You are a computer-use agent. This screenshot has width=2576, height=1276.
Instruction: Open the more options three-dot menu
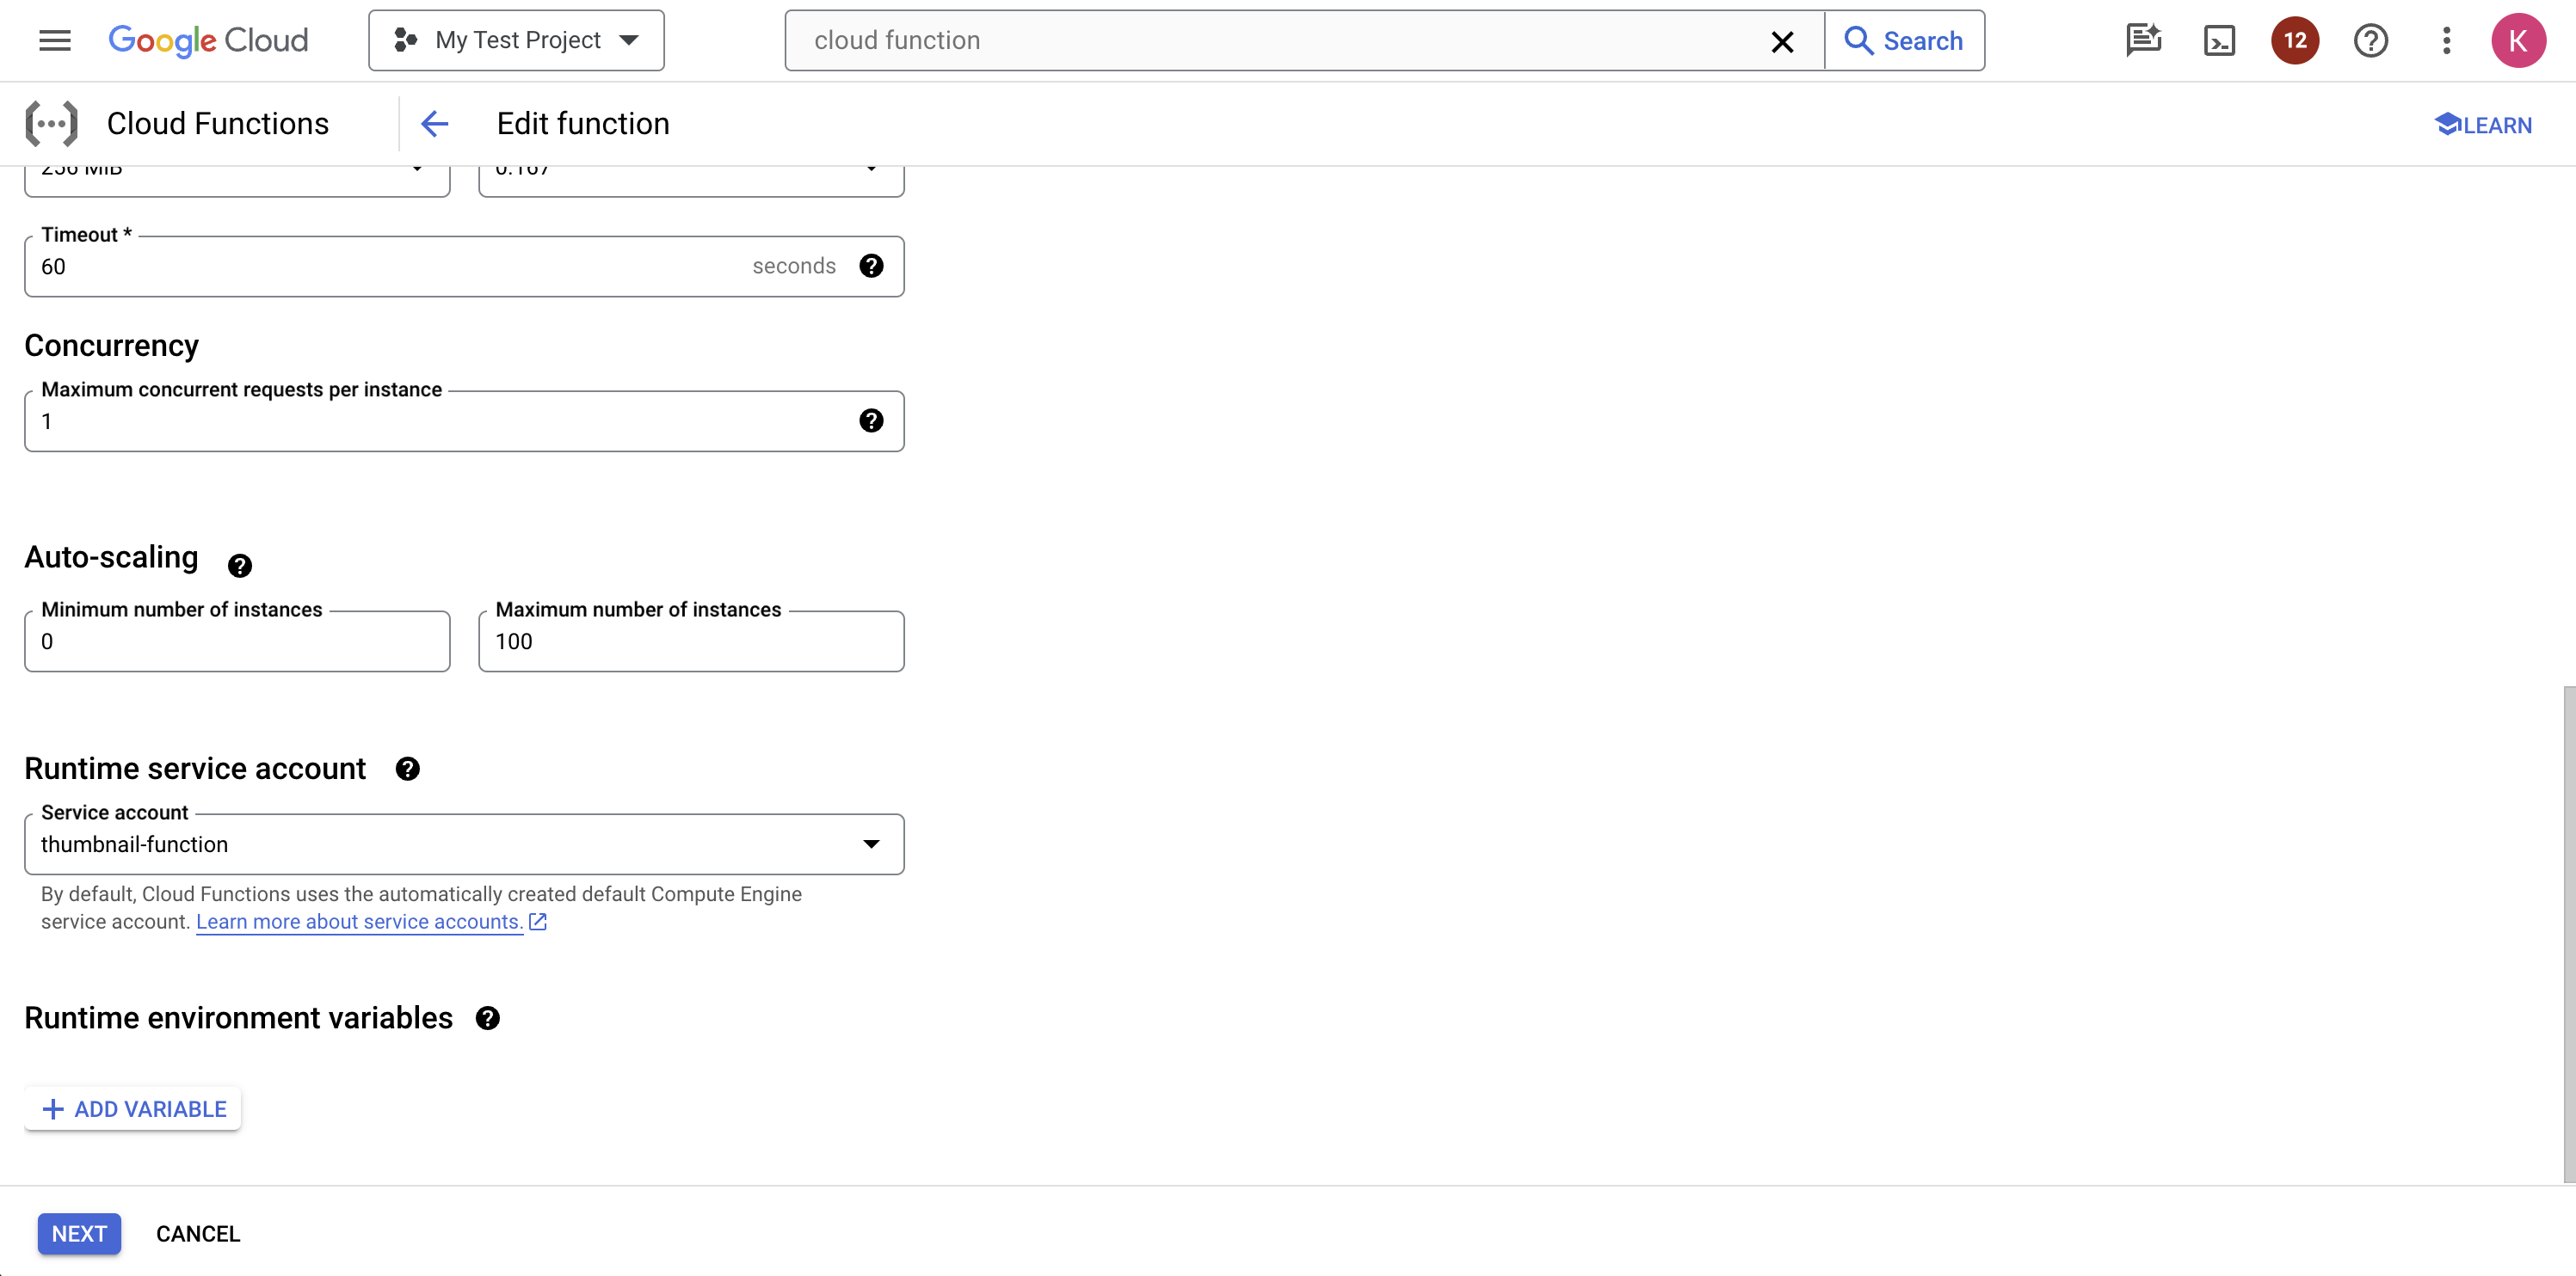[2446, 40]
